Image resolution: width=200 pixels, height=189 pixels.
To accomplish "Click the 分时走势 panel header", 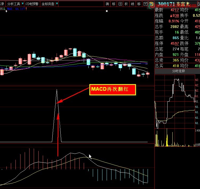I will [178, 71].
